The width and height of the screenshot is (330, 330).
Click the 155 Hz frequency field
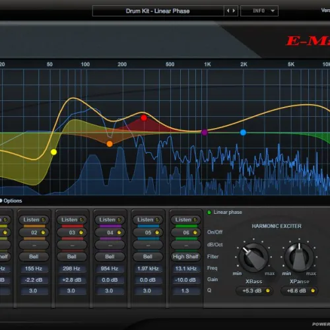(34, 269)
